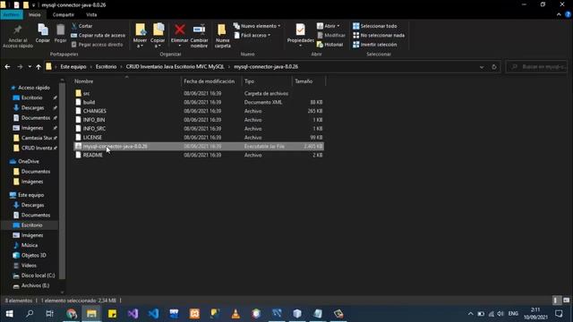This screenshot has width=573, height=322.
Task: Click the Anclar al Acceso rápido pin icon
Action: point(17,30)
